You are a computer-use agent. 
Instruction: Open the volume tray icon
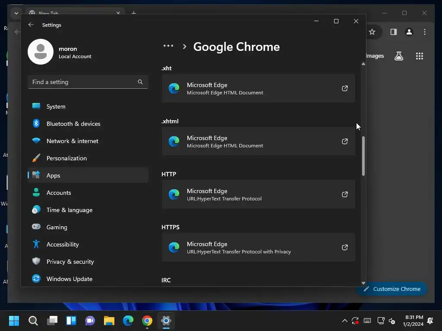click(x=392, y=321)
